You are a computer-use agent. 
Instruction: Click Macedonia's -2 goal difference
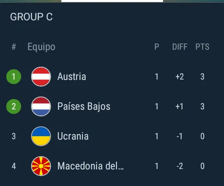(x=180, y=166)
